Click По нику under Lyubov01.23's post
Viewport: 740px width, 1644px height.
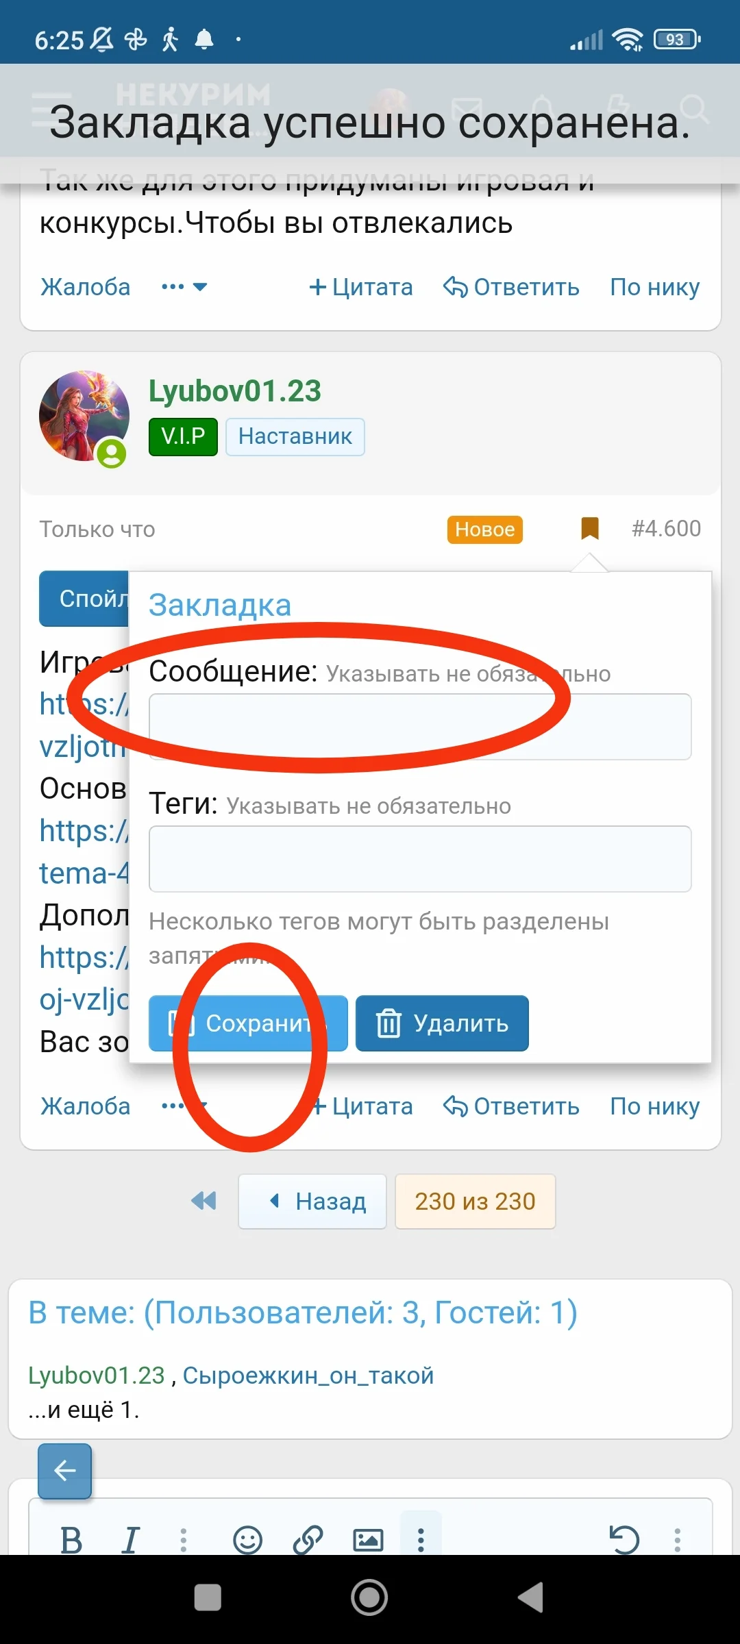point(655,1106)
